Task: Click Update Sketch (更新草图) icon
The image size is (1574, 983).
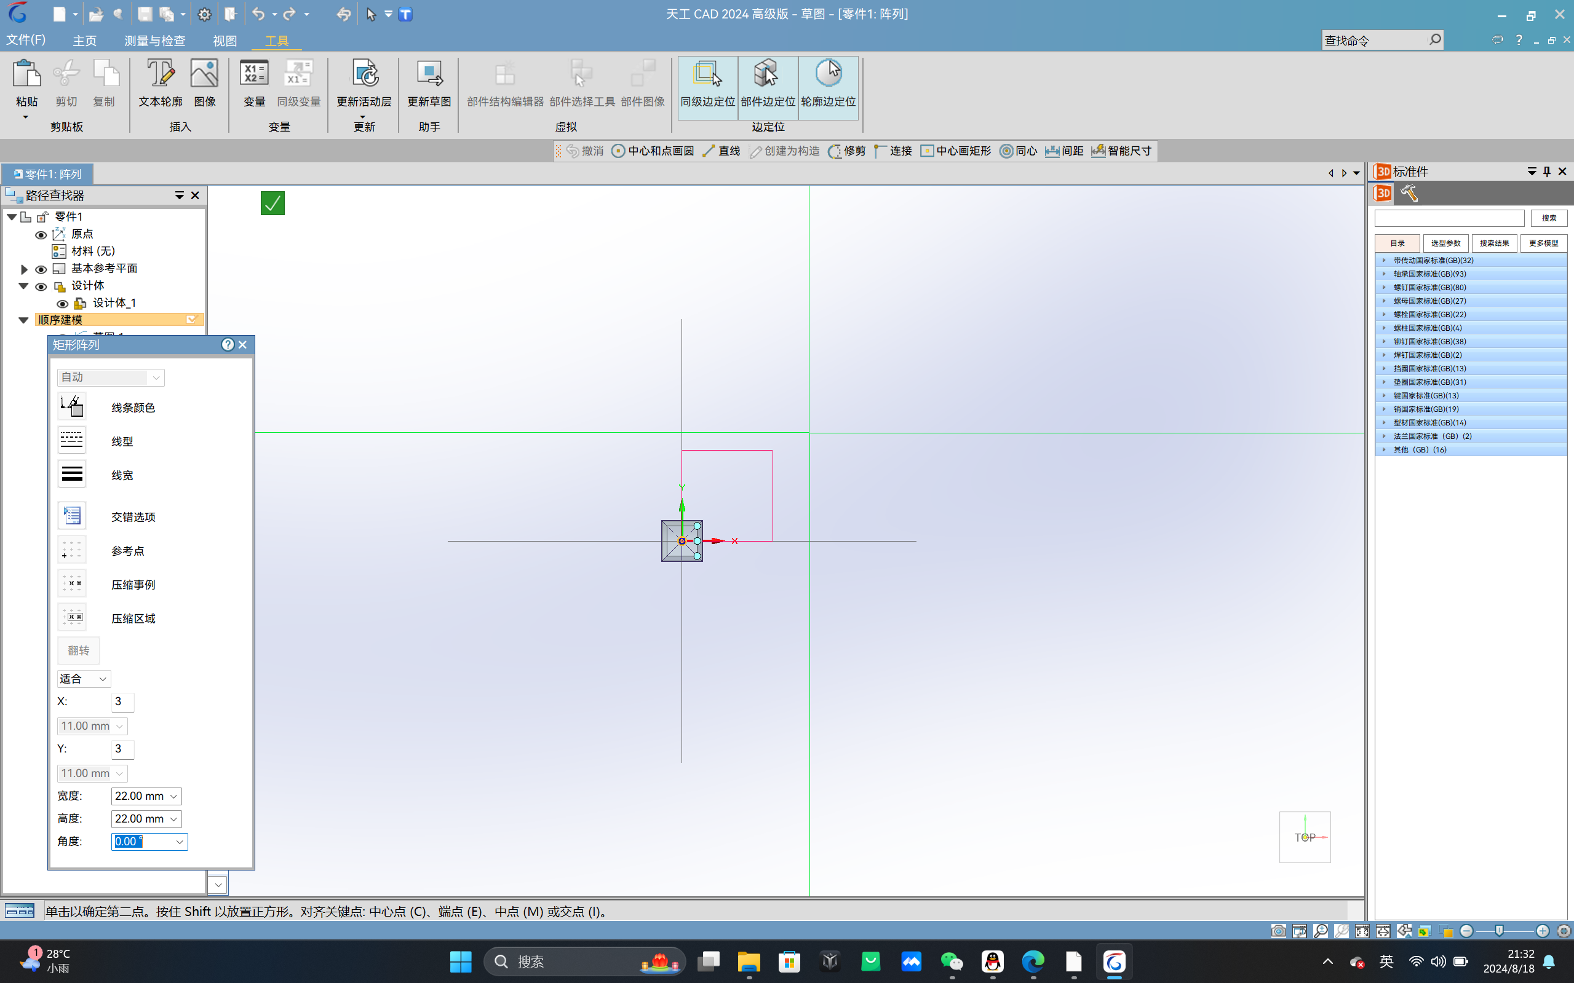Action: coord(429,74)
